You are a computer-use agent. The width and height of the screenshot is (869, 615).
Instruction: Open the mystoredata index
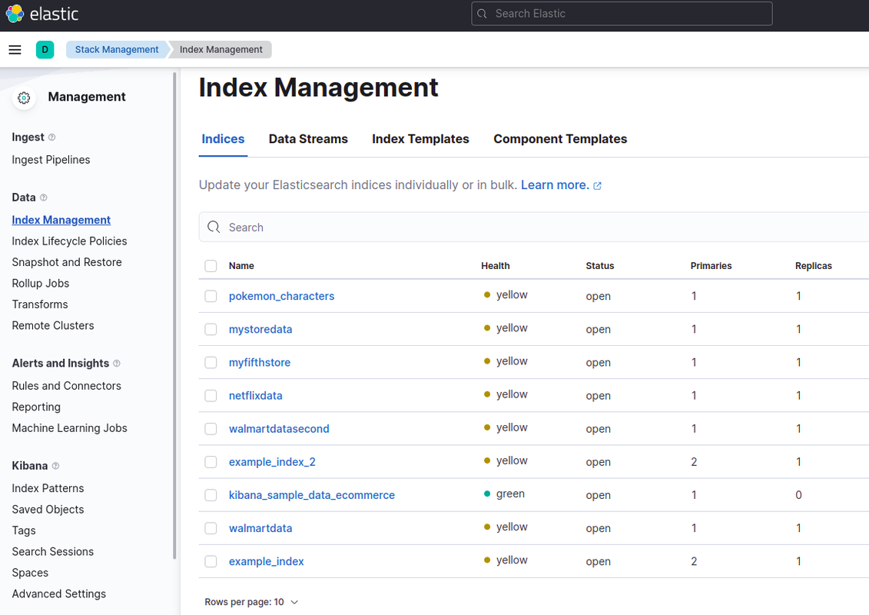coord(260,329)
